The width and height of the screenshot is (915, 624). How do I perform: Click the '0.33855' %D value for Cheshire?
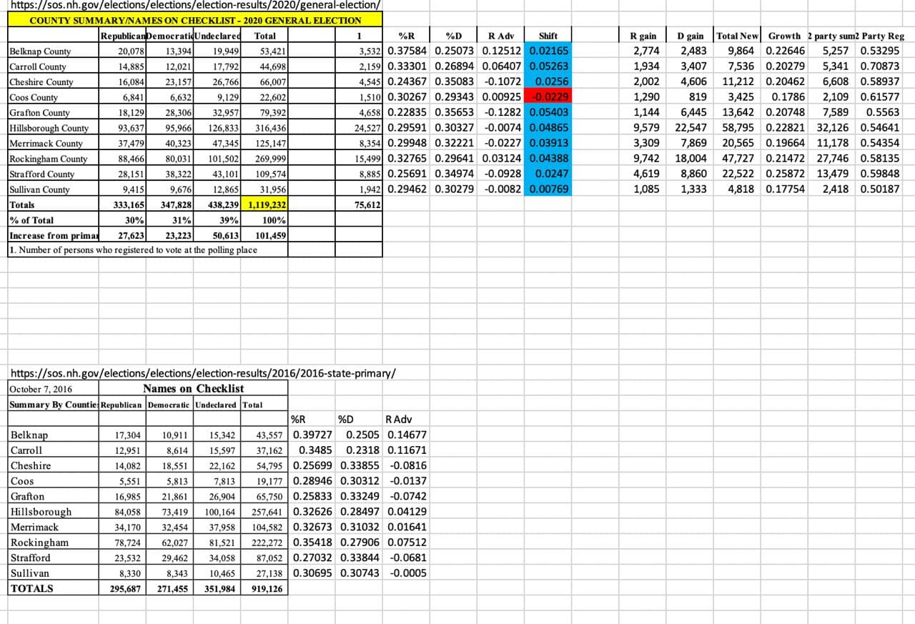(359, 465)
